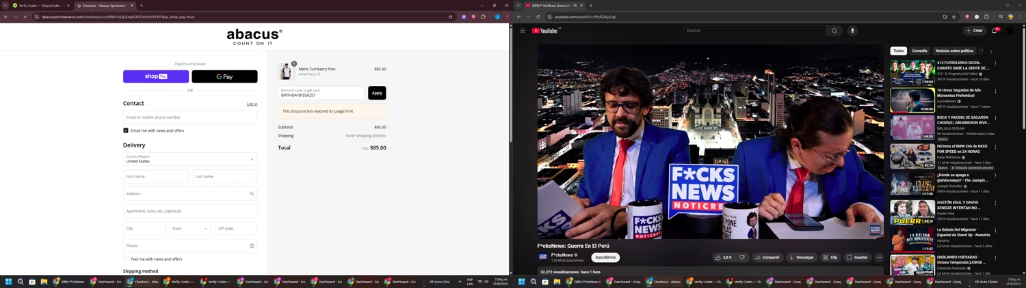This screenshot has height=288, width=1026.
Task: Show more category chips arrow on YouTube
Action: tap(991, 51)
